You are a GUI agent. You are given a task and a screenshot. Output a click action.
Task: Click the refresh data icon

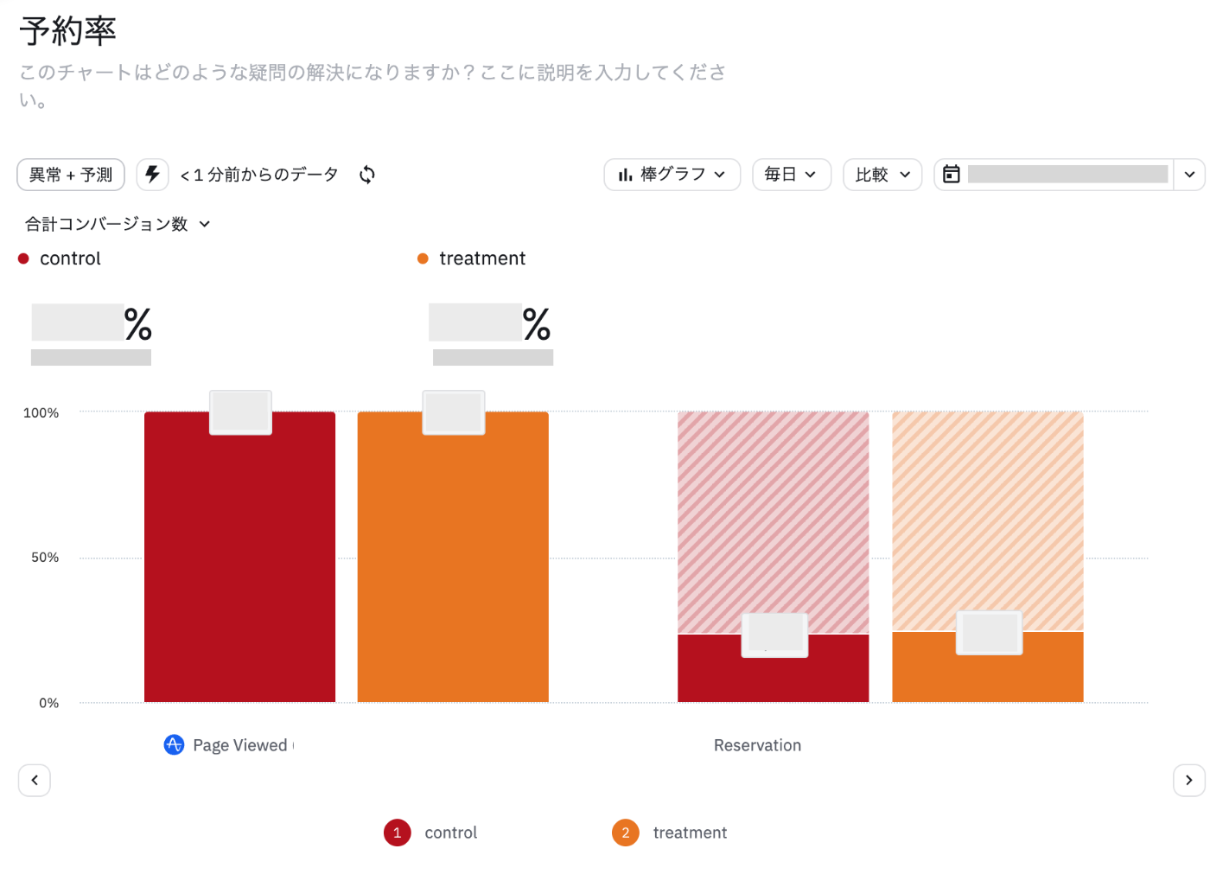pyautogui.click(x=367, y=175)
